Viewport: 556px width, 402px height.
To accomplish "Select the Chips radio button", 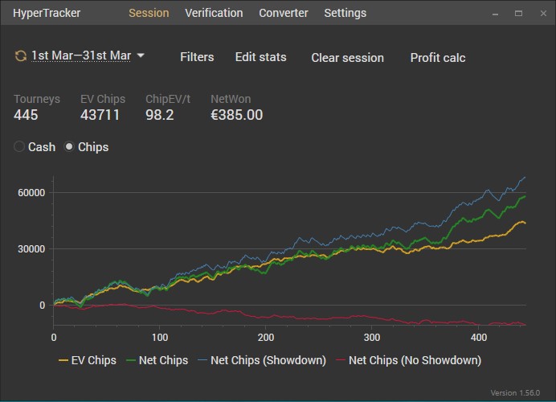I will pyautogui.click(x=70, y=147).
